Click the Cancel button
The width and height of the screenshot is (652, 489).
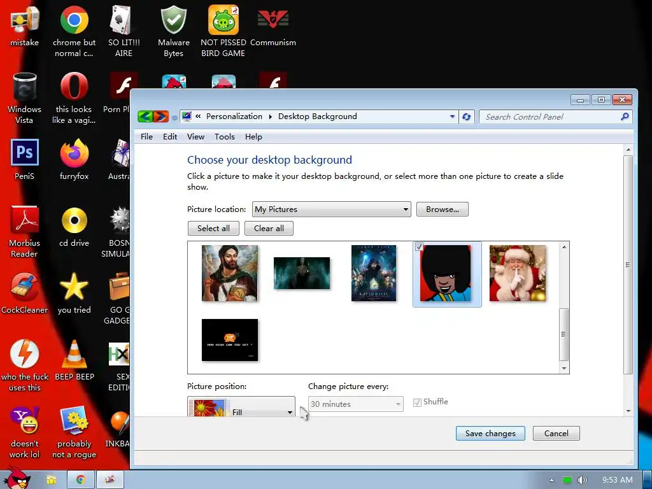[556, 433]
